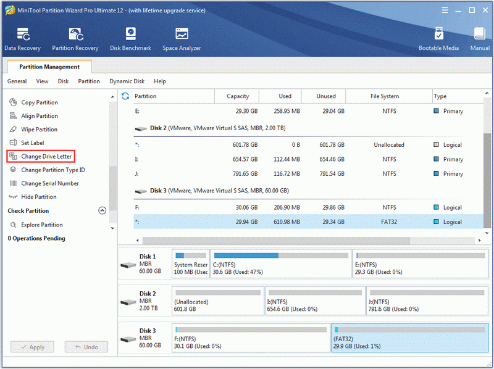Open the Disk Benchmark tool
The height and width of the screenshot is (369, 494).
[130, 39]
